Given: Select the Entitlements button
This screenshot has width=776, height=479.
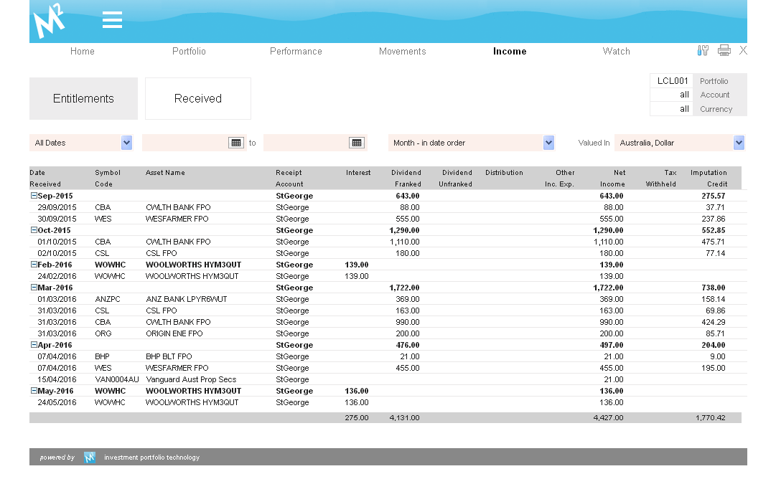Looking at the screenshot, I should [x=83, y=99].
